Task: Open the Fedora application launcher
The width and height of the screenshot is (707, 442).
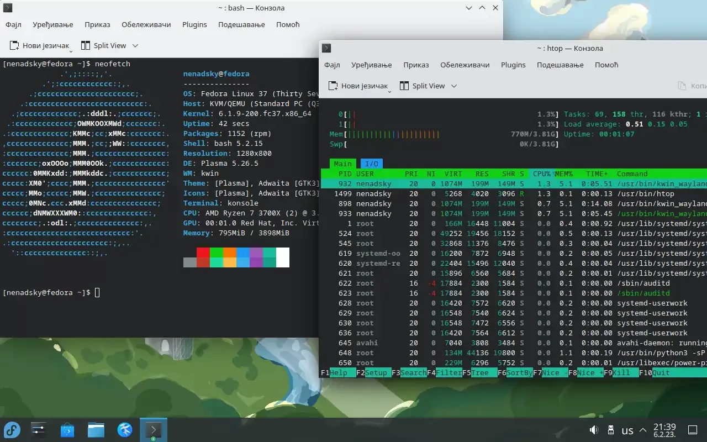Action: tap(12, 430)
